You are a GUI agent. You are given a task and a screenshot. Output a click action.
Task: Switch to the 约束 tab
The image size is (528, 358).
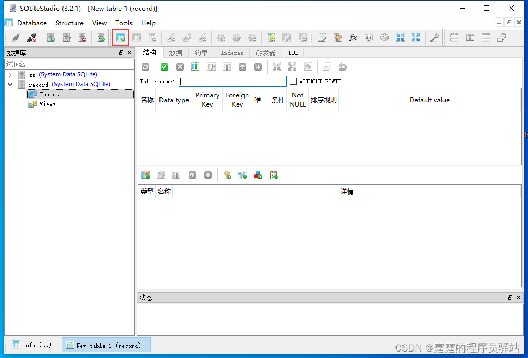tap(201, 53)
